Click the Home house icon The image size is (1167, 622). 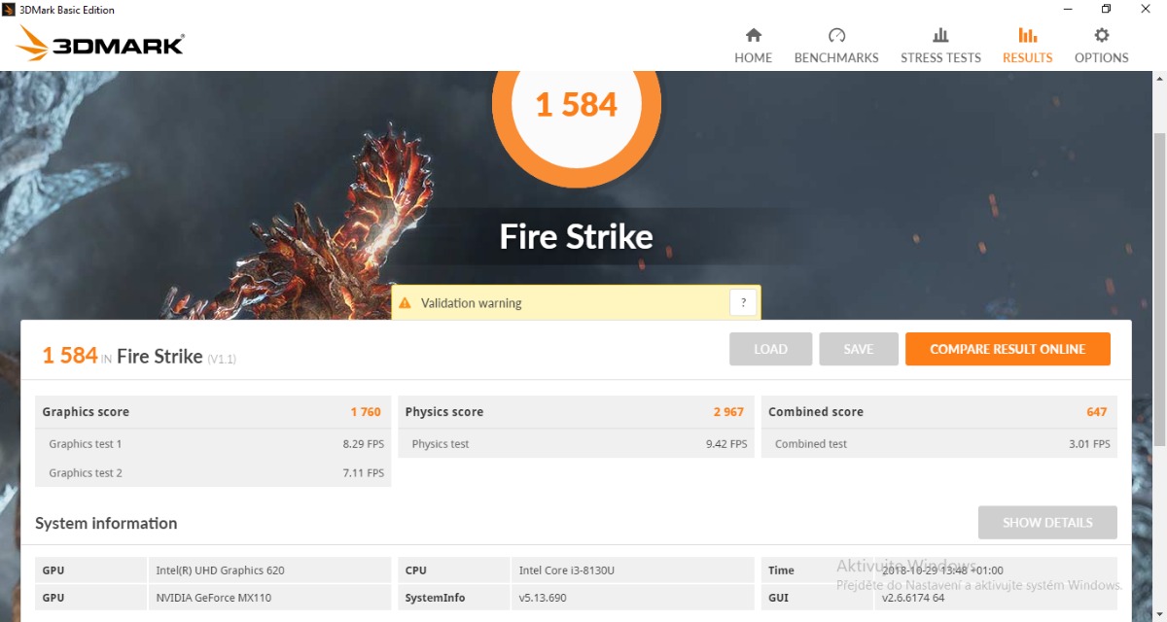coord(753,36)
